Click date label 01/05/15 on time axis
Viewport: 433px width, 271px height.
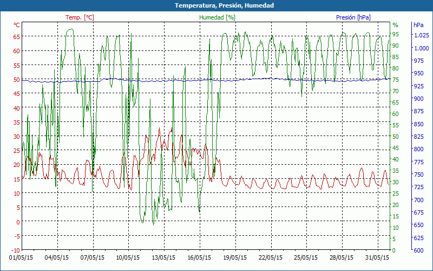[22, 257]
